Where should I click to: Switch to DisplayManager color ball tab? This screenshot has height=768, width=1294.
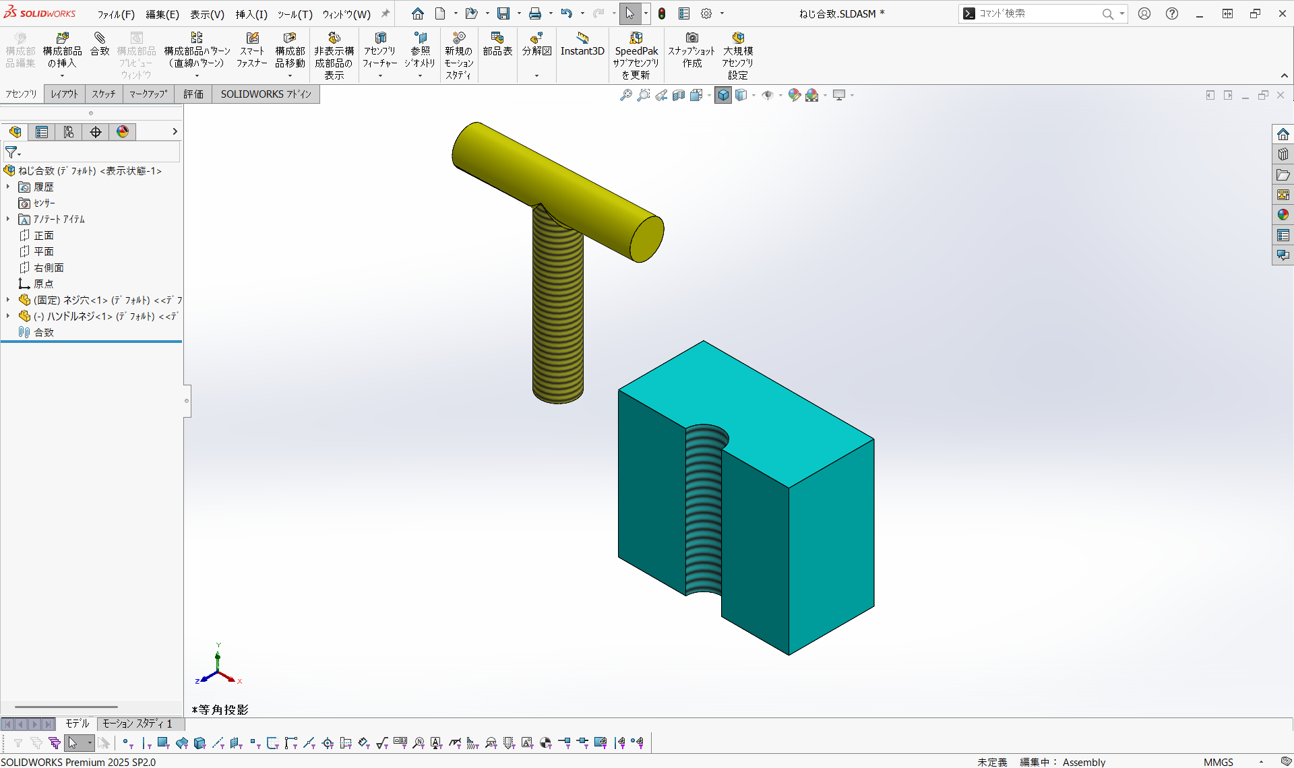tap(123, 132)
